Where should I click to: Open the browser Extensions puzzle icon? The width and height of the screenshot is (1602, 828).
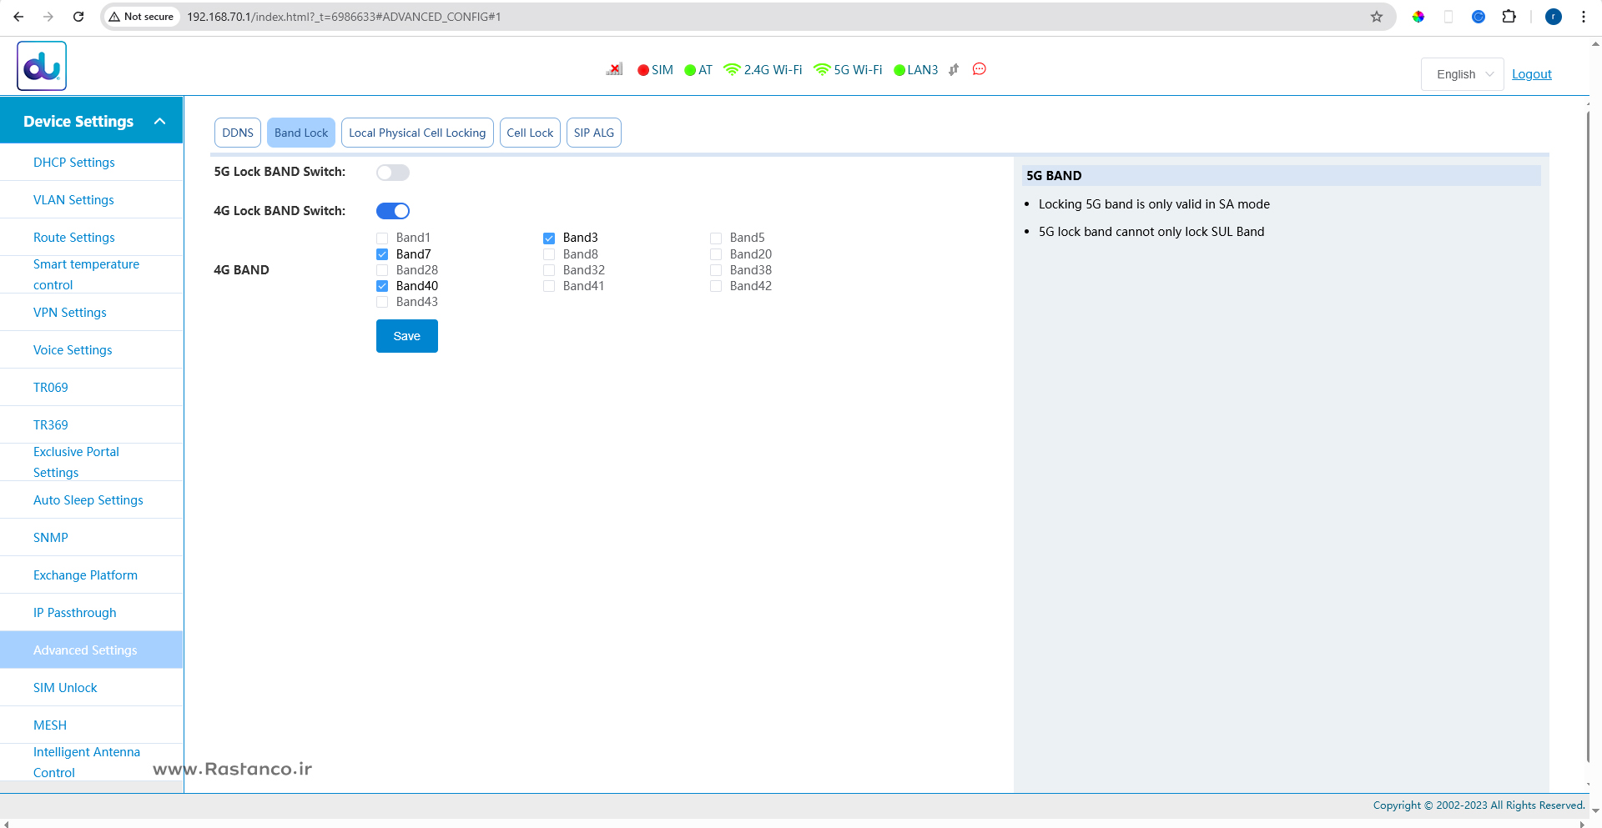click(1509, 17)
